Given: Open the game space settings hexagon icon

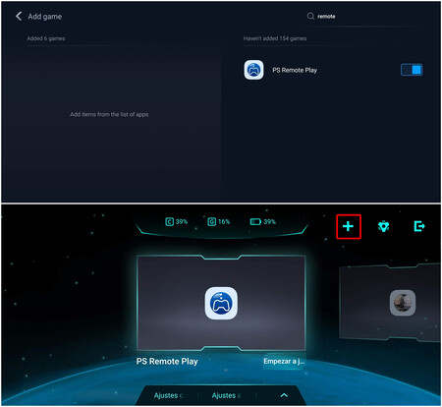Looking at the screenshot, I should tap(383, 226).
